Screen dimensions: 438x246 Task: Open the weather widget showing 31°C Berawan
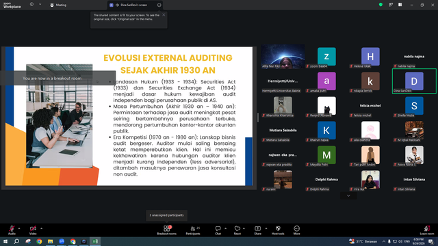tap(363, 241)
